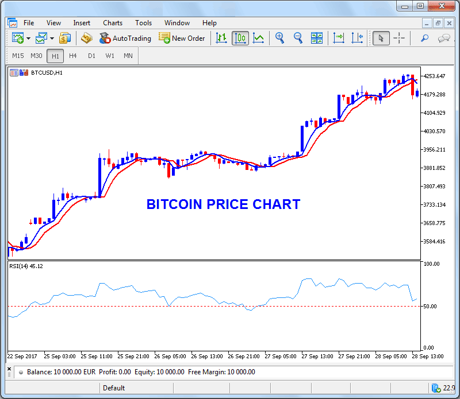
Task: Restore the inner chart window
Action: click(438, 23)
